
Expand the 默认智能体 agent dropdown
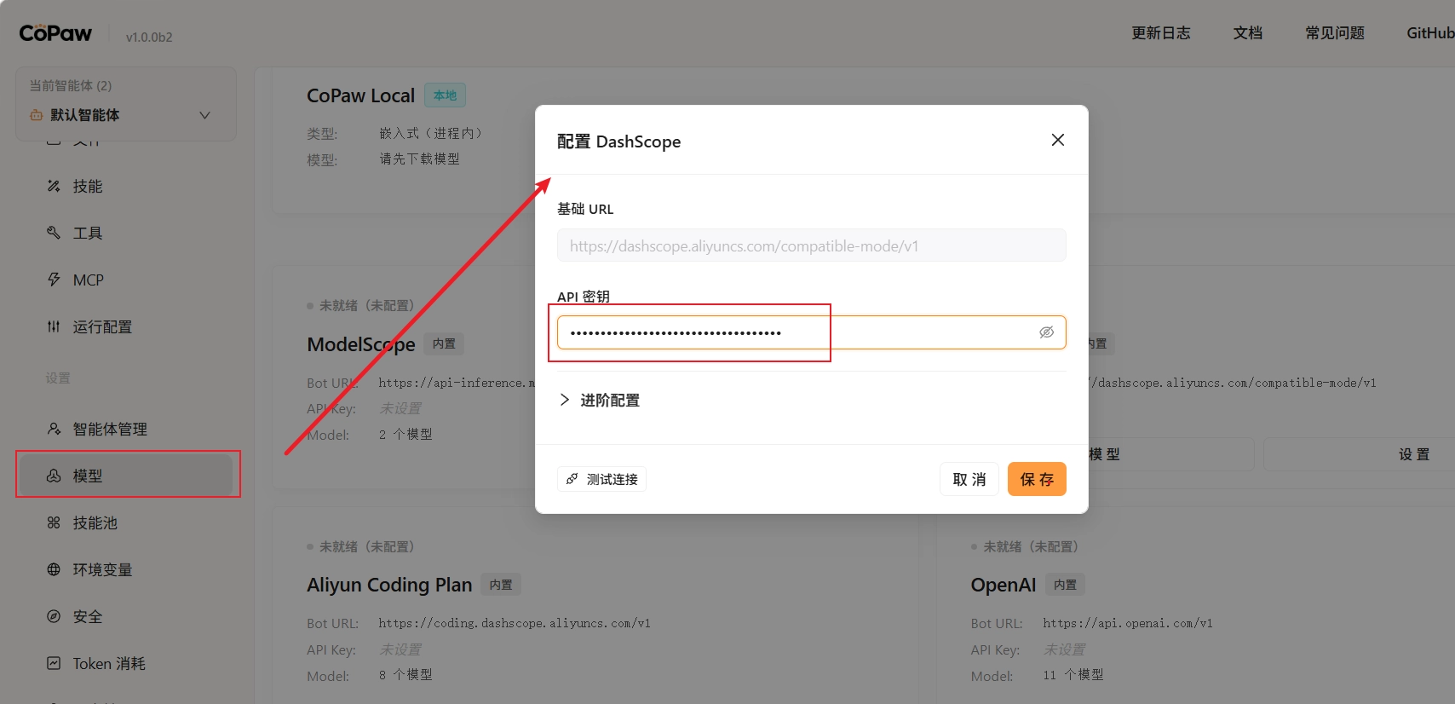click(x=204, y=115)
